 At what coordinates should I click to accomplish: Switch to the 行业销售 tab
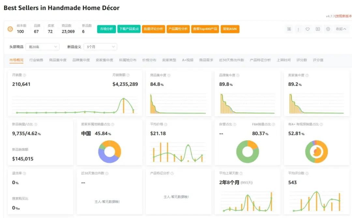tap(36, 60)
